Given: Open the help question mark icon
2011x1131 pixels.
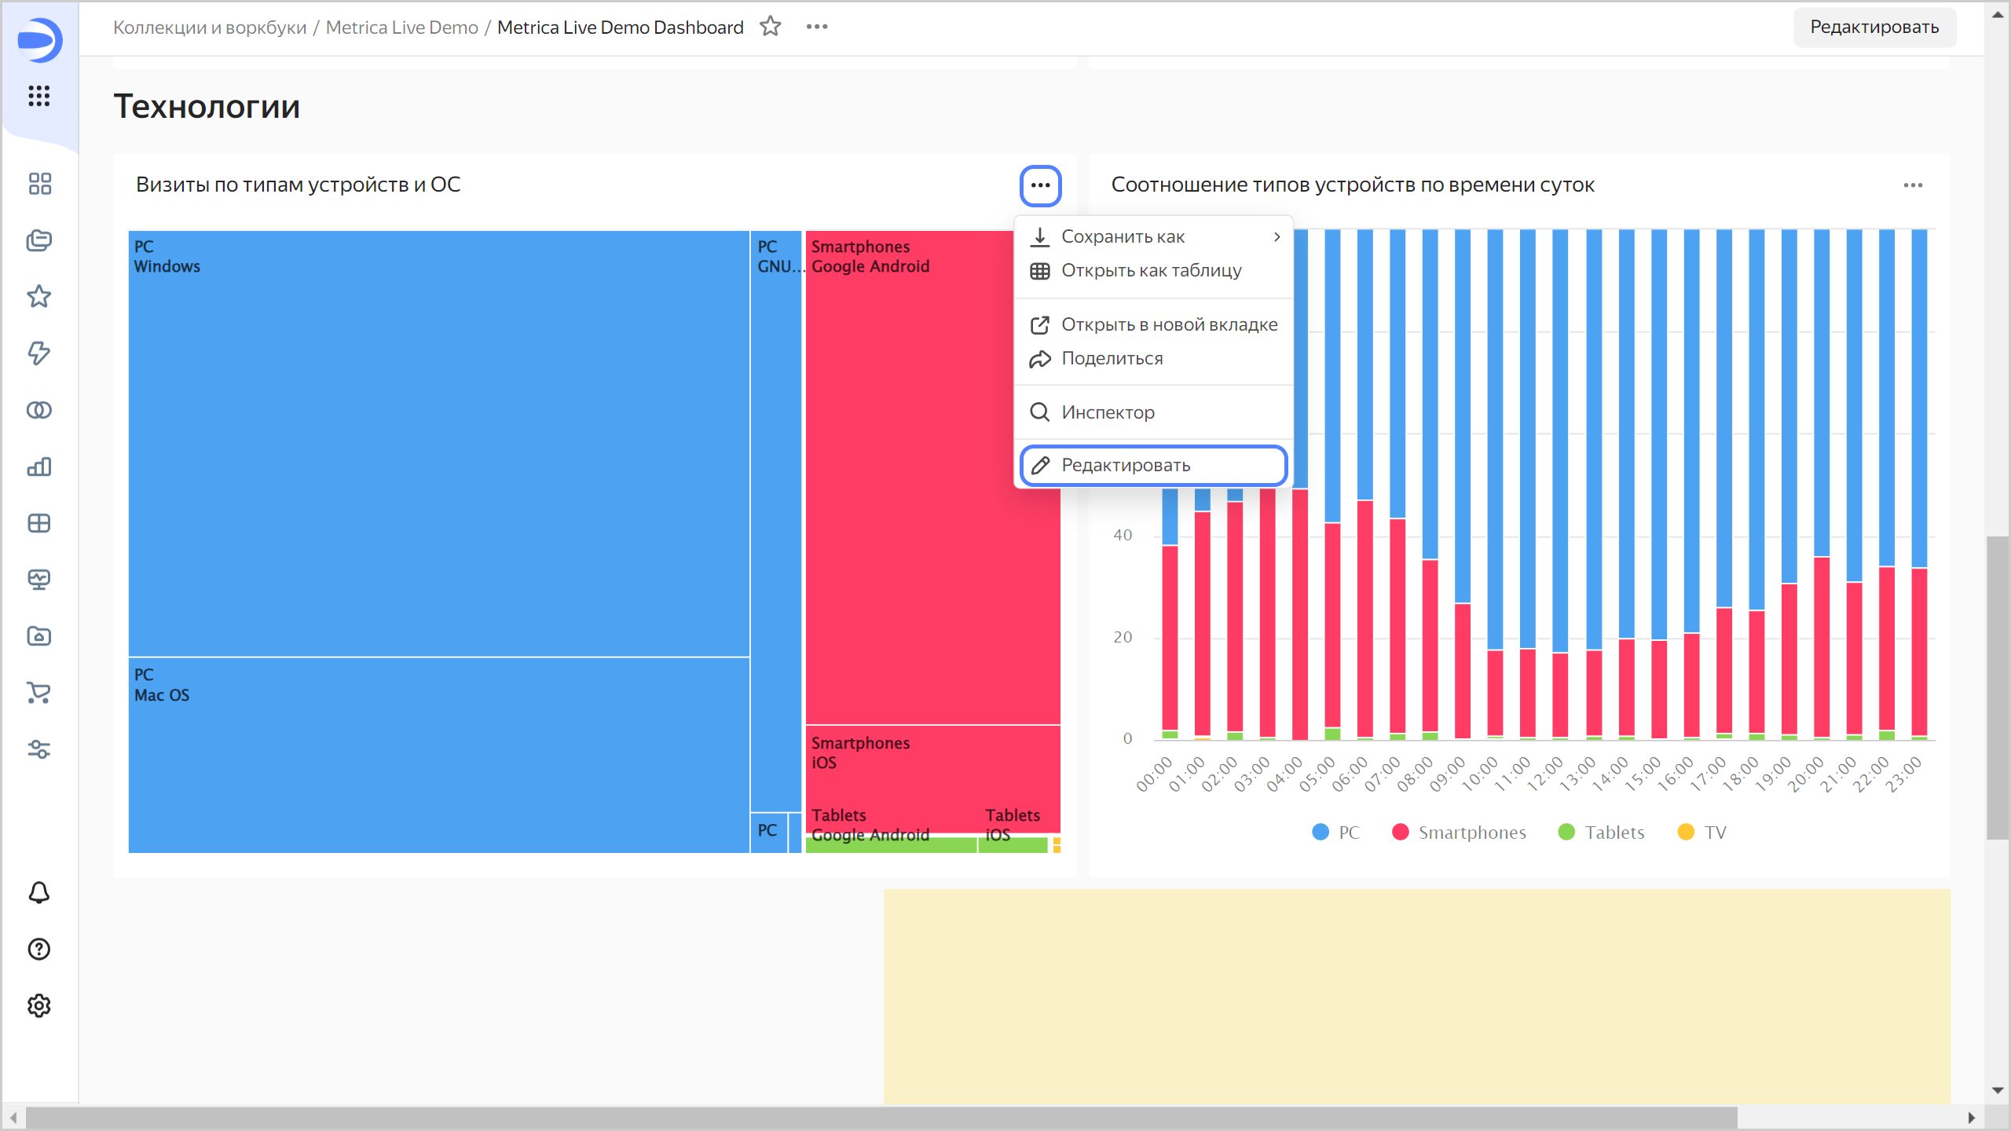Looking at the screenshot, I should click(x=38, y=950).
